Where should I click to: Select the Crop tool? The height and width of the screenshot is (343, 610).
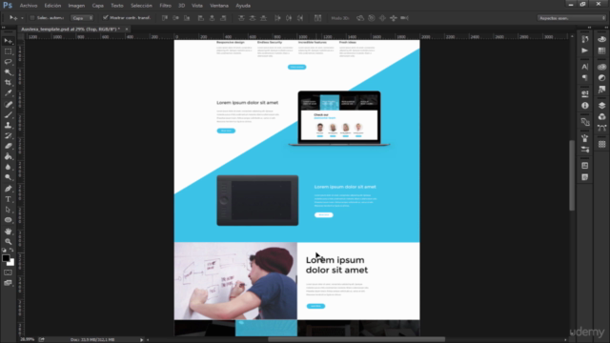point(8,83)
